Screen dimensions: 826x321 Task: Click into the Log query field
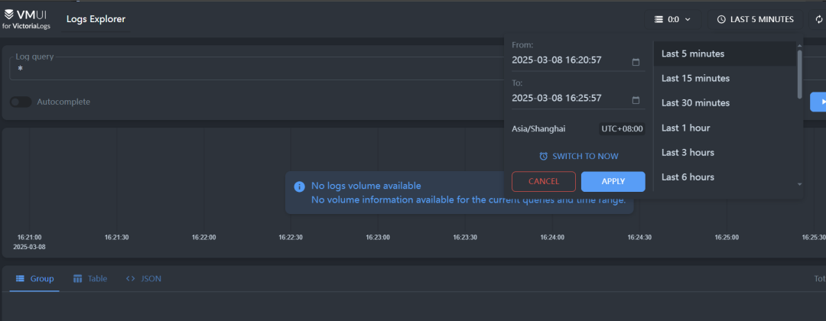pyautogui.click(x=252, y=70)
